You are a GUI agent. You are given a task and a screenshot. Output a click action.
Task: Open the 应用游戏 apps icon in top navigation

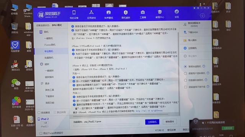(91, 13)
